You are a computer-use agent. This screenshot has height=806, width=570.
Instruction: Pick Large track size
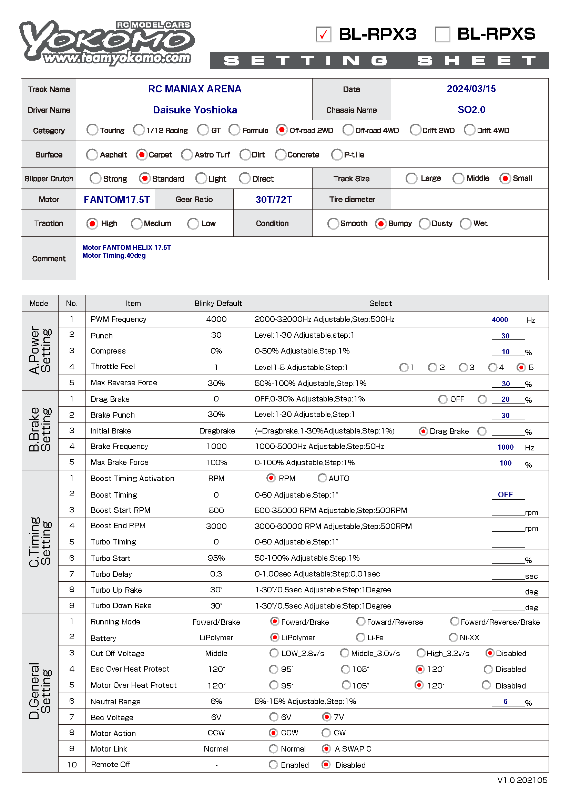coord(411,178)
